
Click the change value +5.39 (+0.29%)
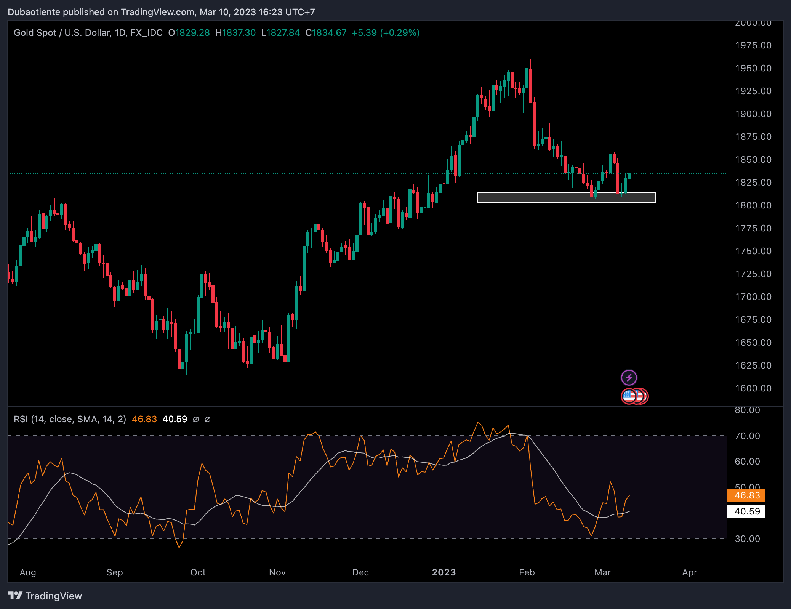pos(386,33)
